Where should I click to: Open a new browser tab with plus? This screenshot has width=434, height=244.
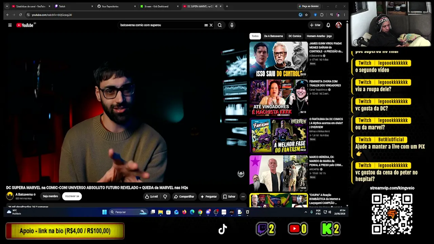(x=227, y=6)
